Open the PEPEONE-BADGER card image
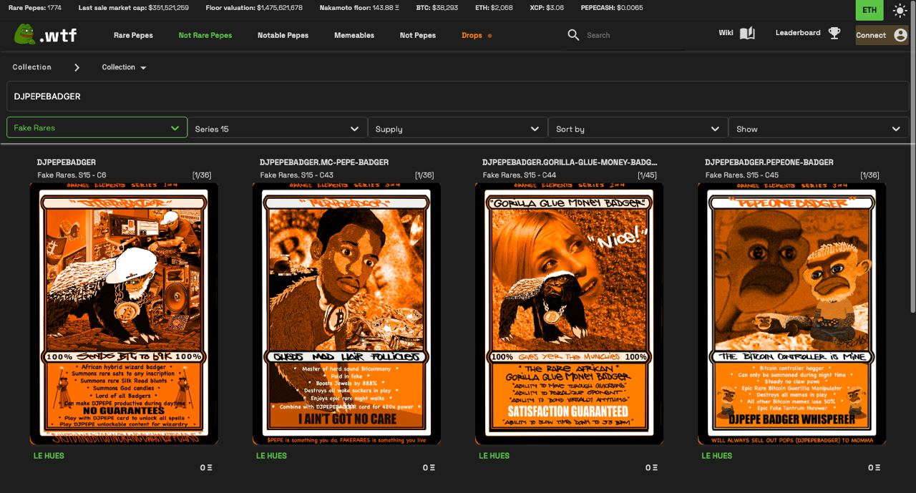This screenshot has height=493, width=916. (x=791, y=313)
